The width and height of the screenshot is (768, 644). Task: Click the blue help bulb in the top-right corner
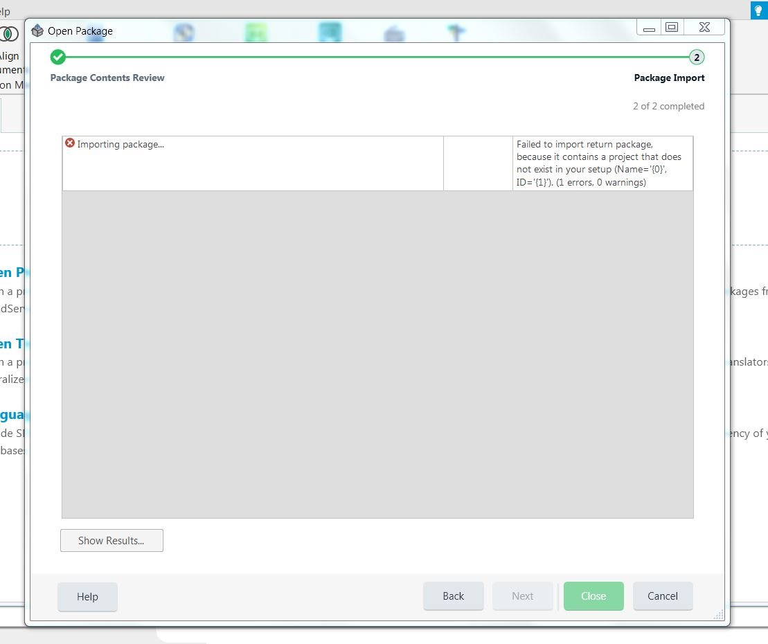758,10
